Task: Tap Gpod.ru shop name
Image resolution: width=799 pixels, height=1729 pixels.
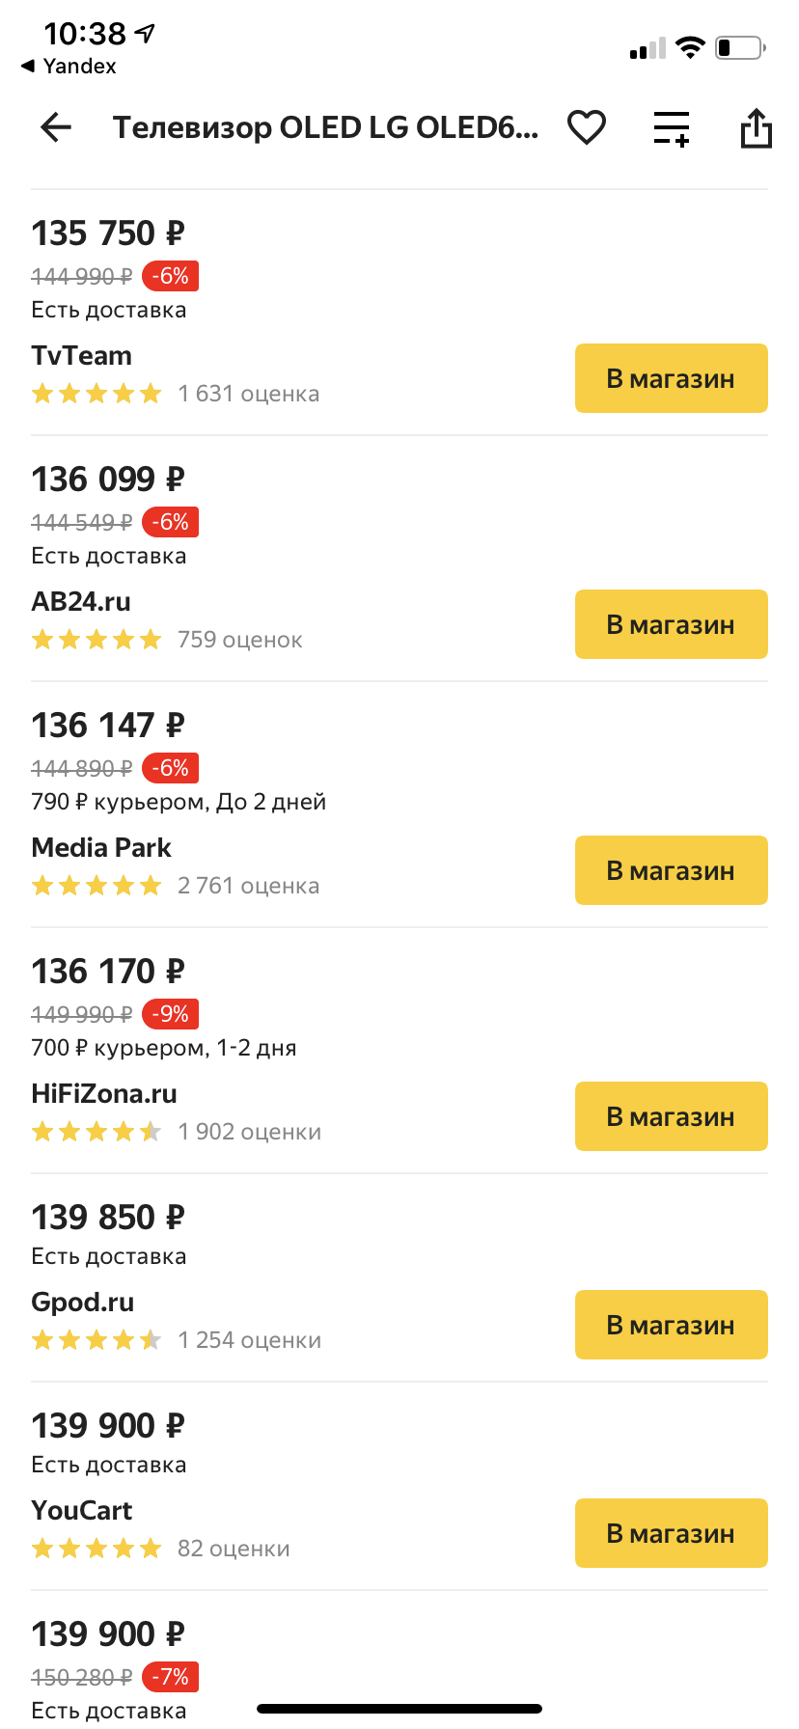Action: 83,1302
